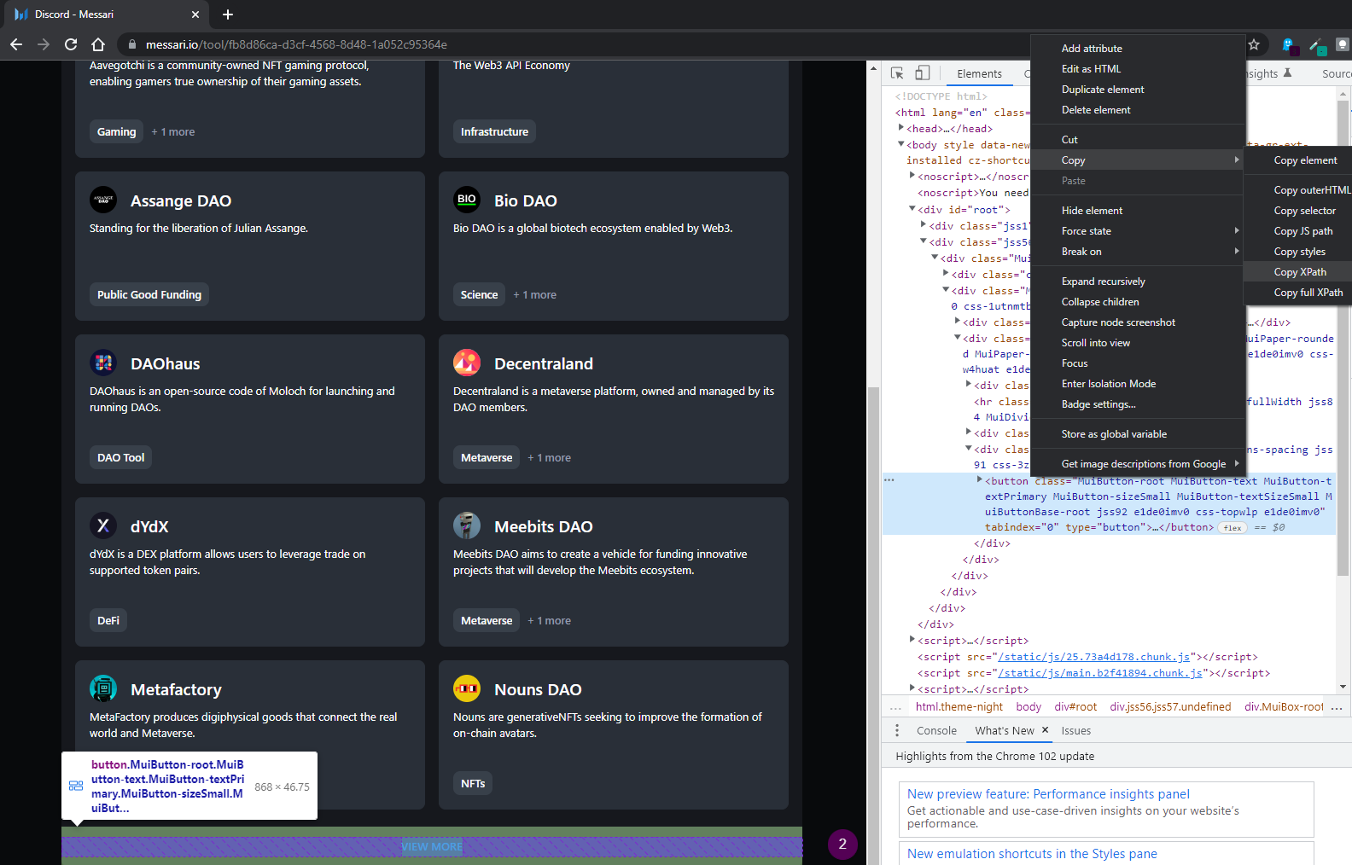Select div#root in the breadcrumb
Screen dimensions: 1352x865
(1075, 707)
